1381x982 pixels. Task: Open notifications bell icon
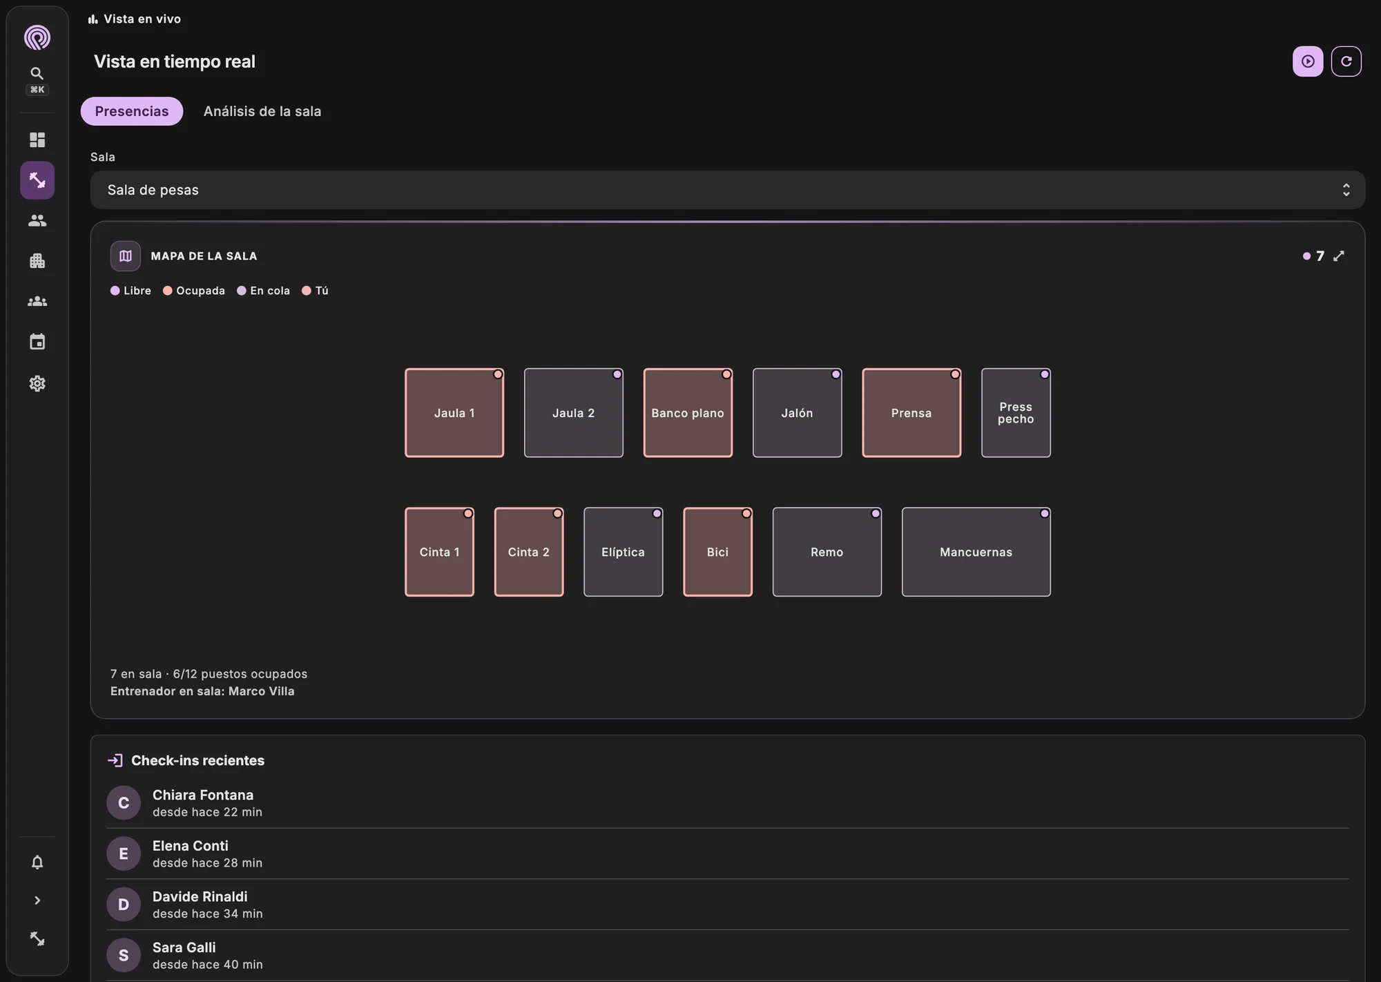point(37,862)
